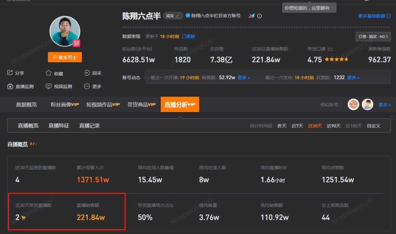Screen dimensions: 396x234
Task: Click 场均直播时长 value 1.66小时
Action: point(273,180)
